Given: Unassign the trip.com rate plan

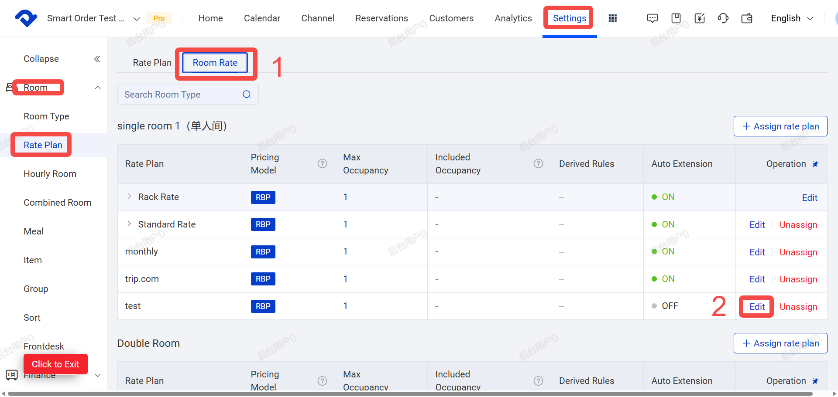Looking at the screenshot, I should coord(798,279).
